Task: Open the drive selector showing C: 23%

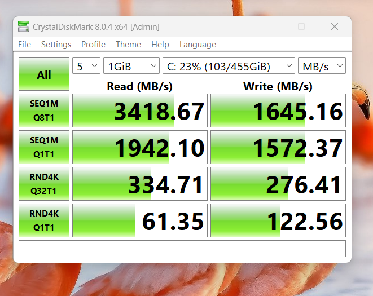Action: click(x=229, y=65)
